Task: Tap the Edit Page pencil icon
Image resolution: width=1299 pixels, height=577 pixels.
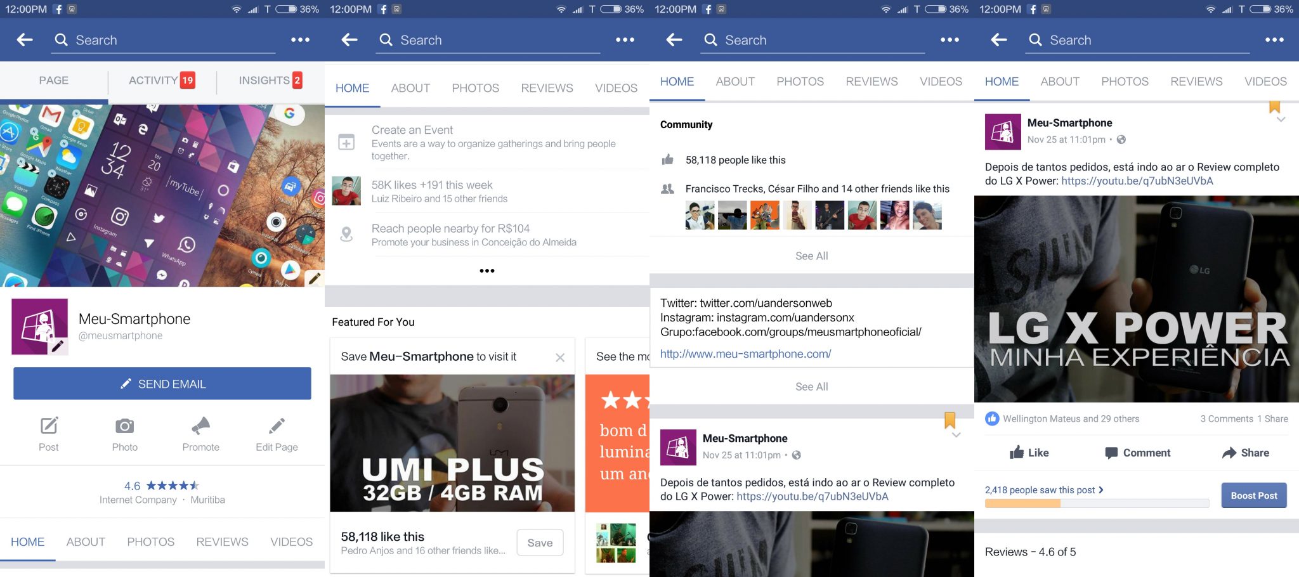Action: (x=277, y=425)
